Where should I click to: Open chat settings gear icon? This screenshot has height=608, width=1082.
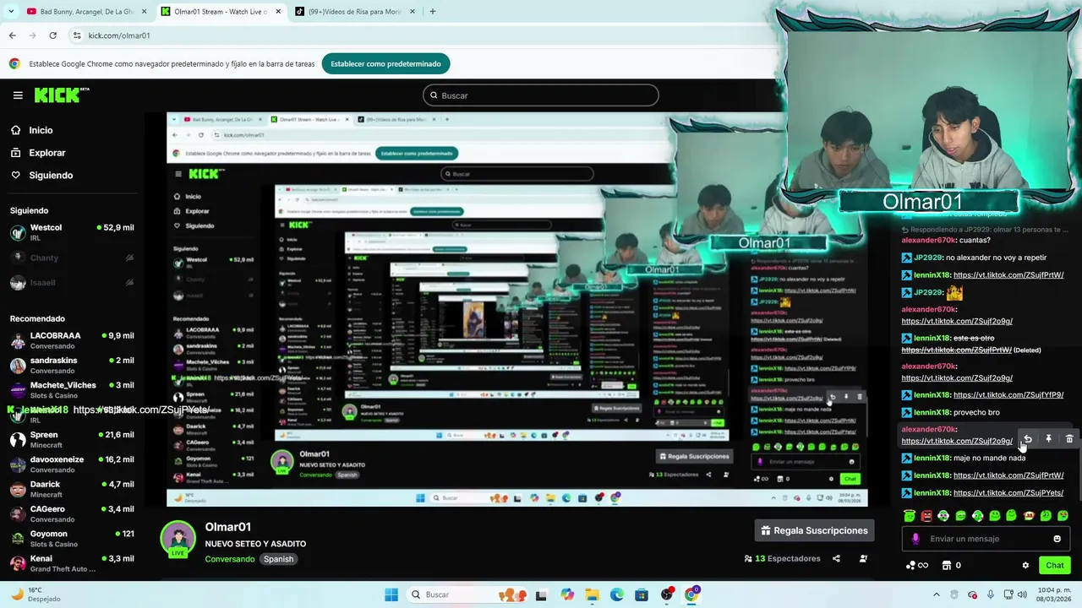tap(1025, 566)
